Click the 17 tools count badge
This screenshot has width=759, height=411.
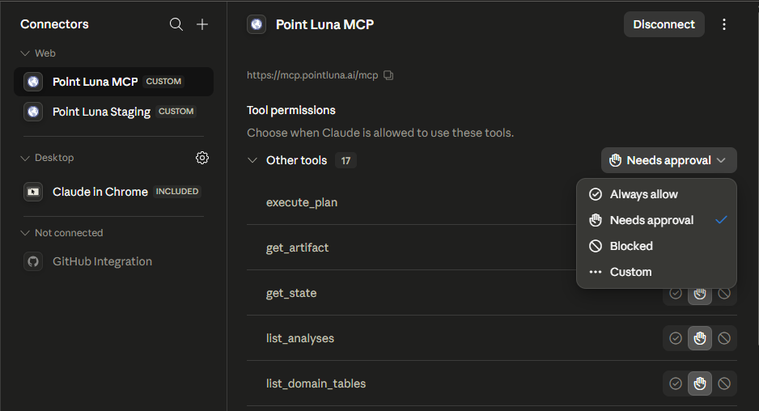pyautogui.click(x=346, y=160)
